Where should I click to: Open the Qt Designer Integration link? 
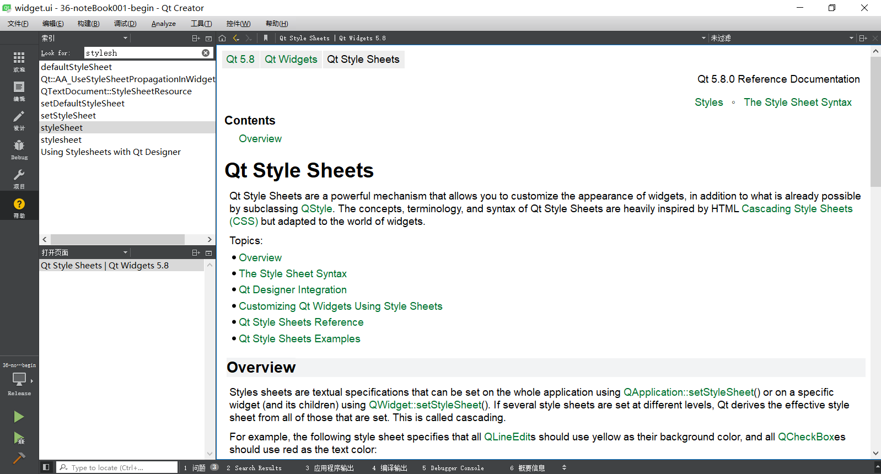pyautogui.click(x=293, y=290)
